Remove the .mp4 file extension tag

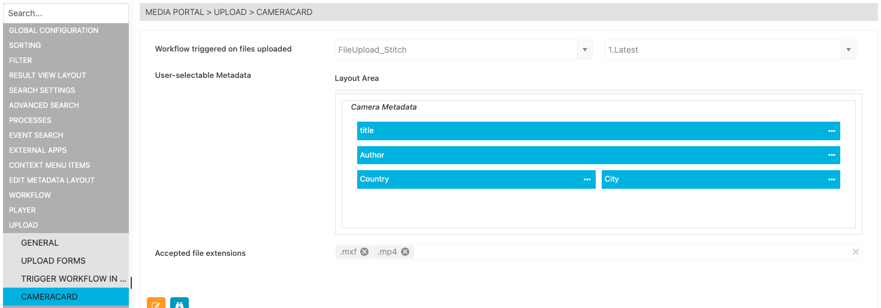click(x=405, y=252)
